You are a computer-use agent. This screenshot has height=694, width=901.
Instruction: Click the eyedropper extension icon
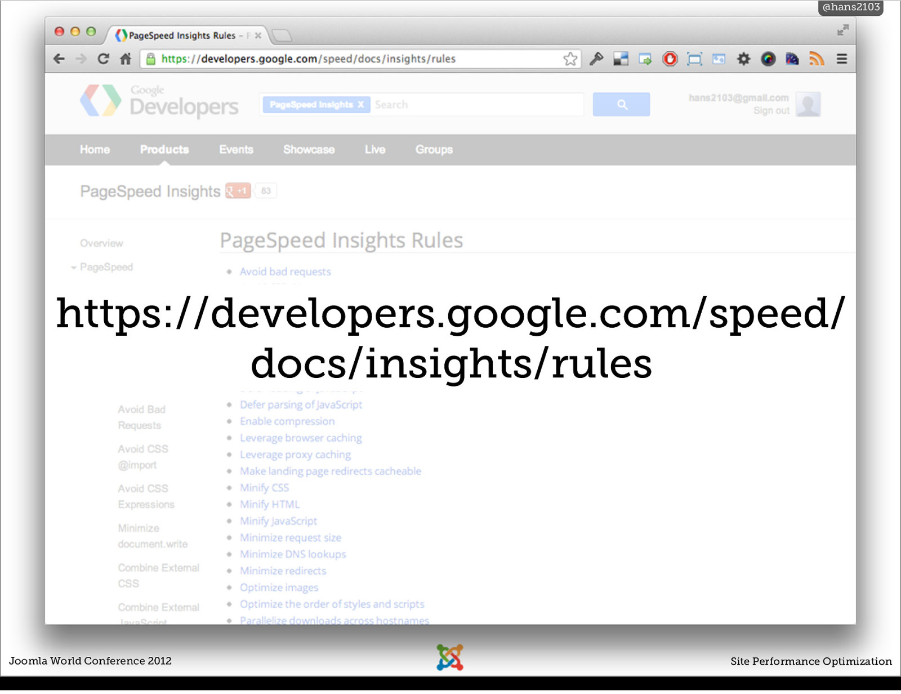point(596,59)
